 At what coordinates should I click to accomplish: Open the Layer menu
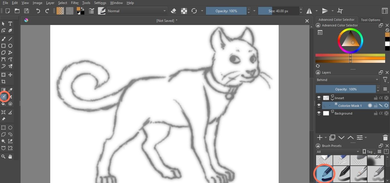point(50,3)
